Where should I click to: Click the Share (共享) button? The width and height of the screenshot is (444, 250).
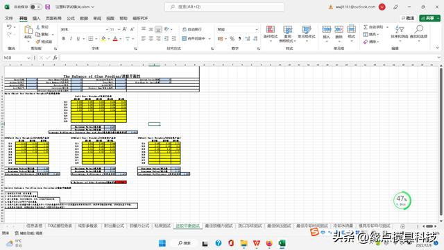pyautogui.click(x=429, y=18)
